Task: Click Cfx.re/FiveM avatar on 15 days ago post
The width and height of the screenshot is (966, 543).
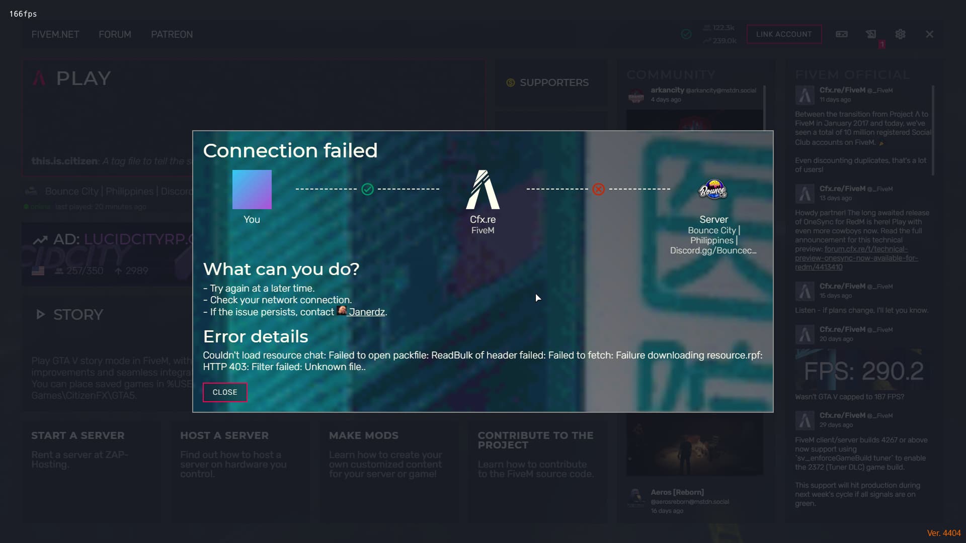Action: [804, 291]
